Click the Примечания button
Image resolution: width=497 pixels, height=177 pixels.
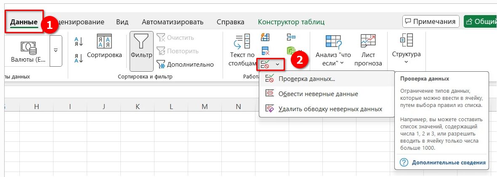431,21
